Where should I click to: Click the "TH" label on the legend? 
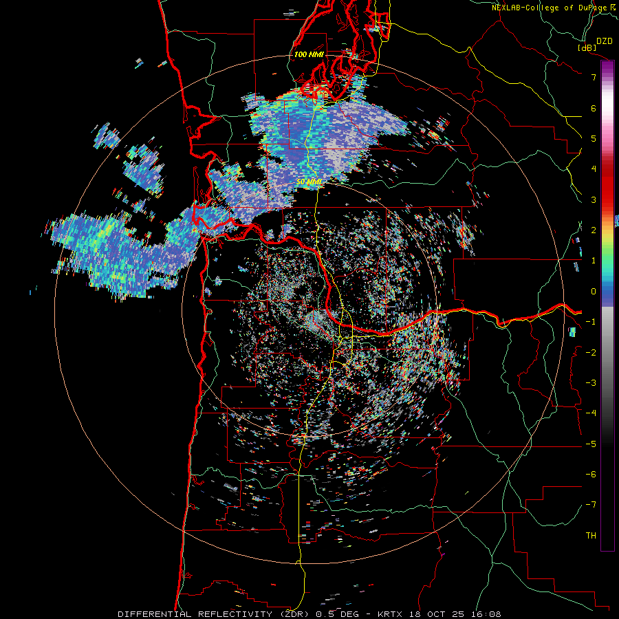coord(591,536)
